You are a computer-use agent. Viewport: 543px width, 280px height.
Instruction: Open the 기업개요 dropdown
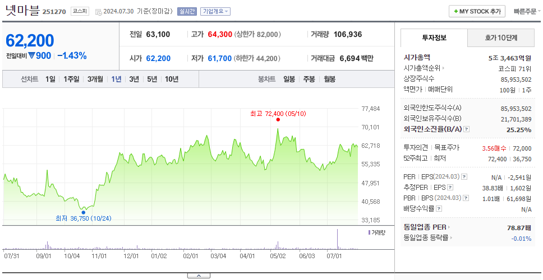point(215,11)
